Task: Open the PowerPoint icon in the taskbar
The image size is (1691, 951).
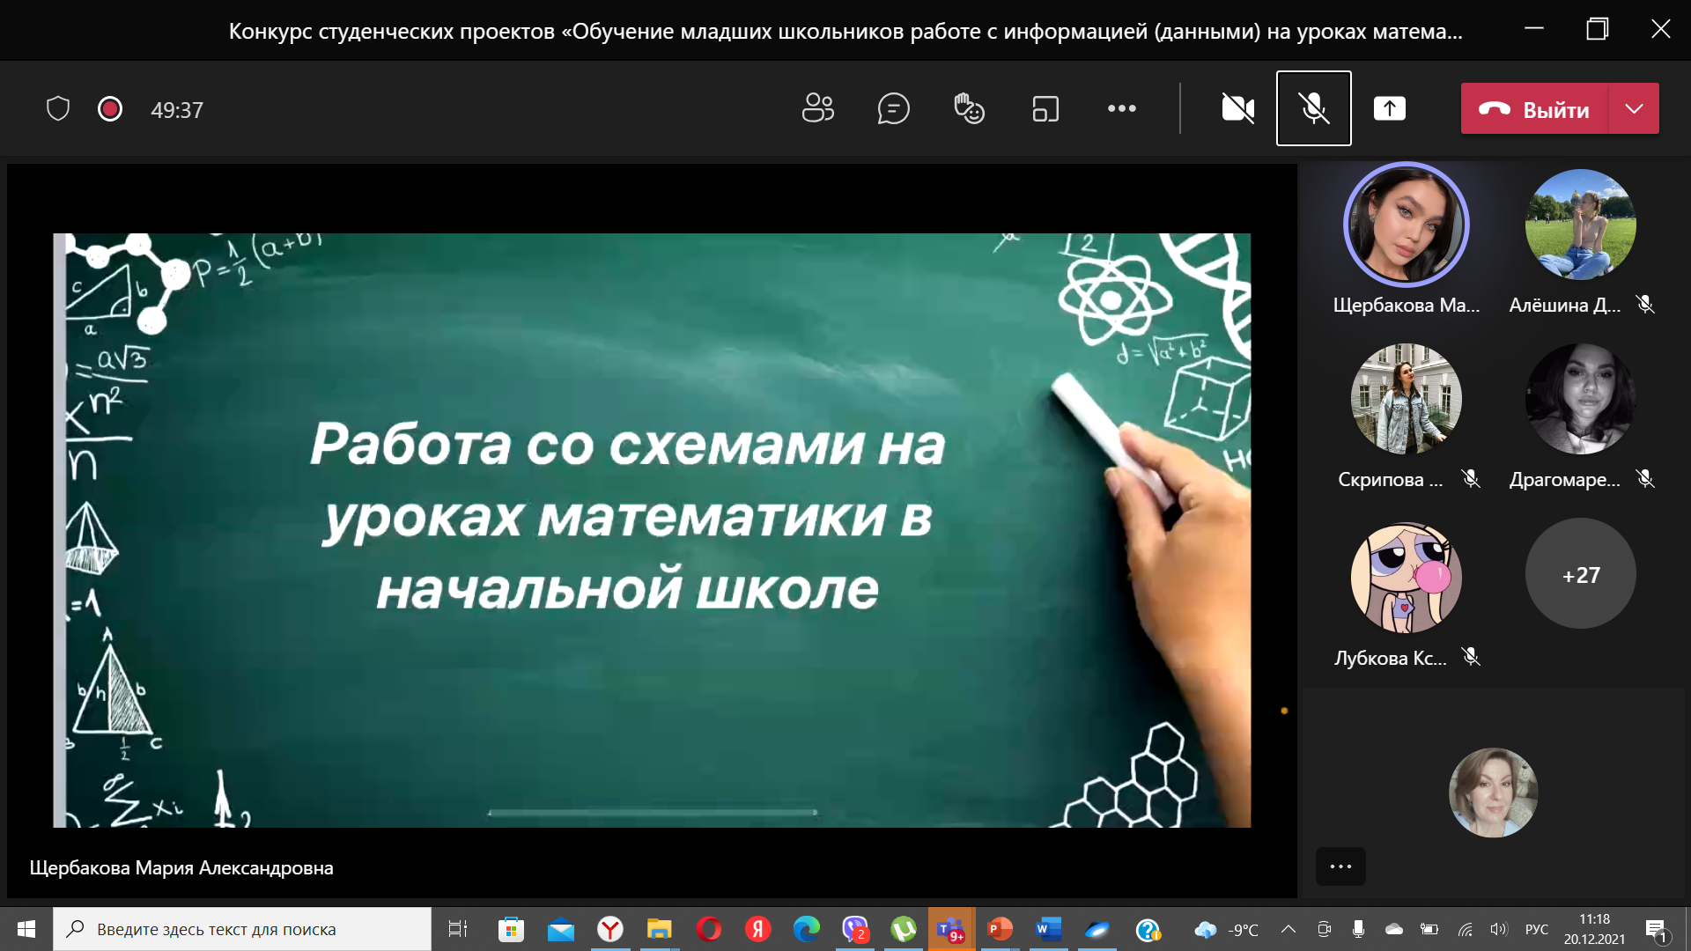Action: (x=999, y=929)
